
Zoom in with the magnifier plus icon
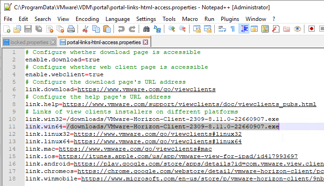click(171, 29)
